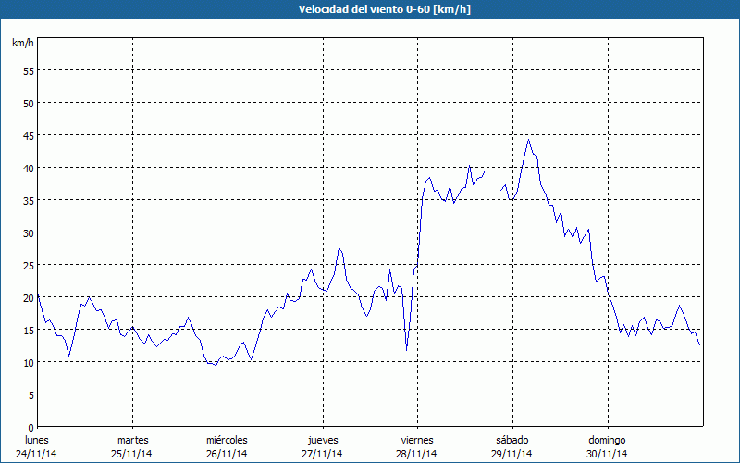Click the 'domingo' day label

(x=607, y=440)
